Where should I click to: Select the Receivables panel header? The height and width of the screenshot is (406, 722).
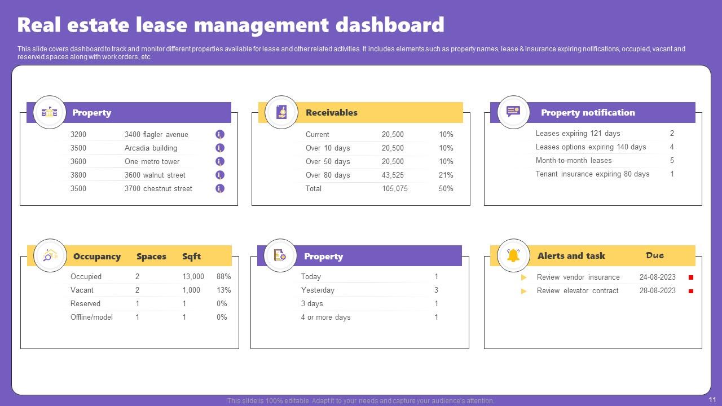(332, 113)
